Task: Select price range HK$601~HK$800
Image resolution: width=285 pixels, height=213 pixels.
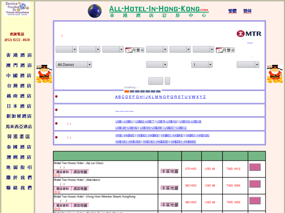Action: coord(172,135)
